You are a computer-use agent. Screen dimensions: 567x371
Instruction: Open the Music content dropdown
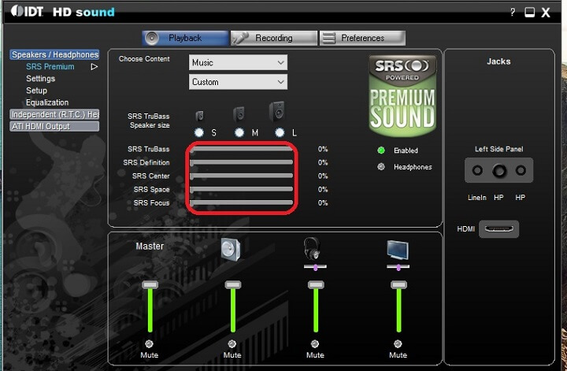tap(238, 62)
